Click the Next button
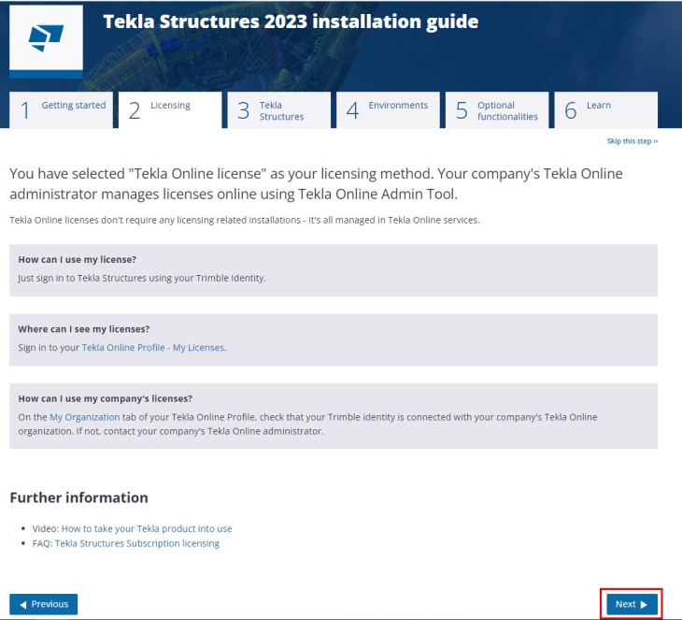The height and width of the screenshot is (620, 682). click(x=632, y=604)
